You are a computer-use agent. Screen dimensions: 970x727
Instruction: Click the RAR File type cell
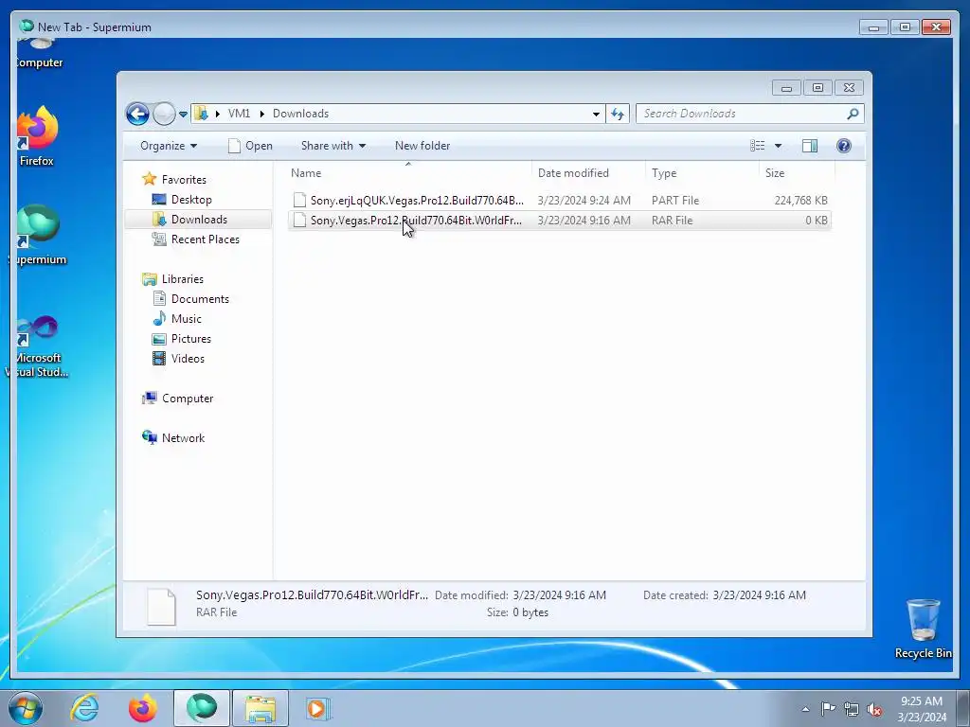click(x=672, y=220)
